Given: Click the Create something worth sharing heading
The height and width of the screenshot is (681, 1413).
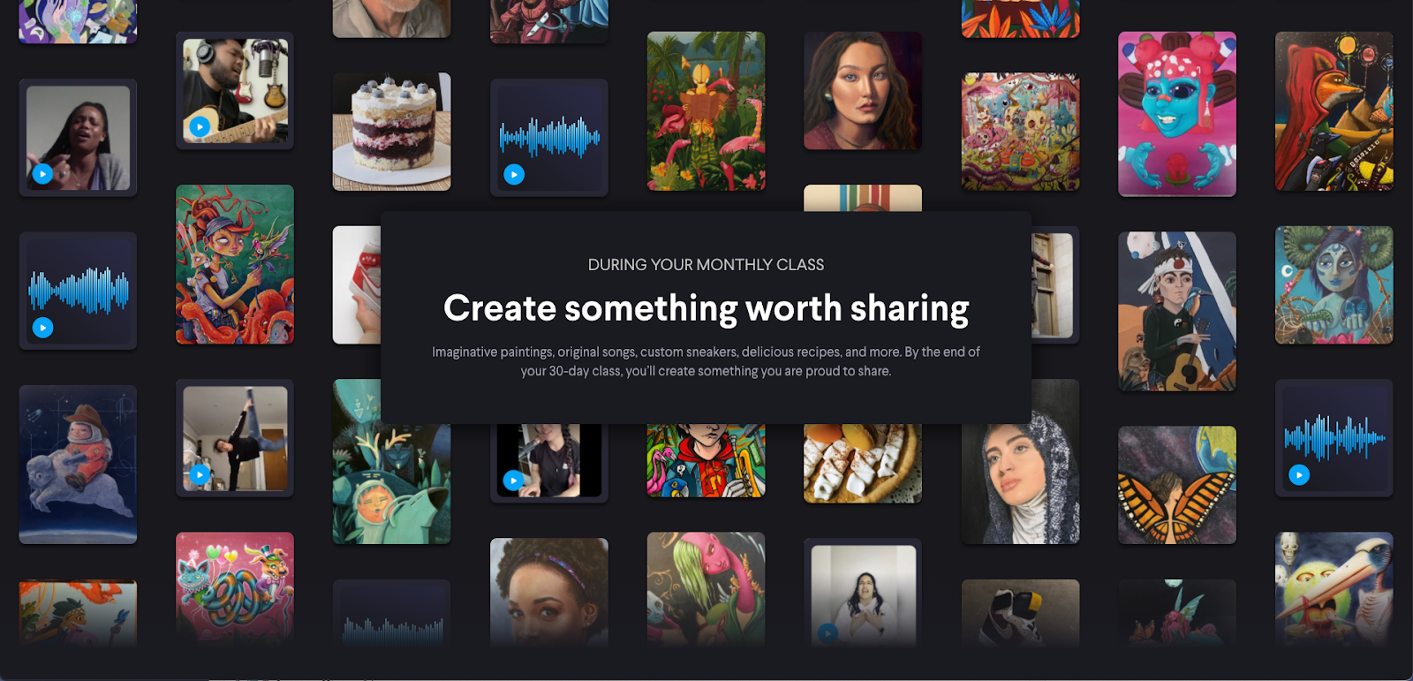Looking at the screenshot, I should click(706, 308).
